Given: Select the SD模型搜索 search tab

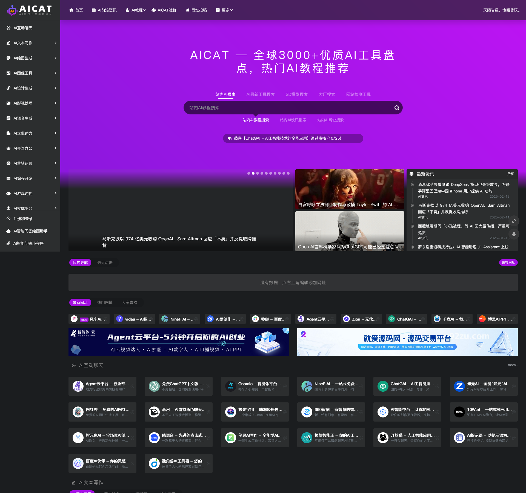Looking at the screenshot, I should coord(296,94).
